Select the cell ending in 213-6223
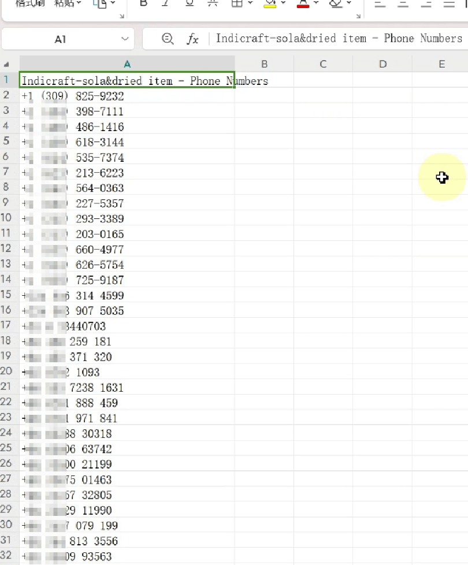 [x=127, y=173]
